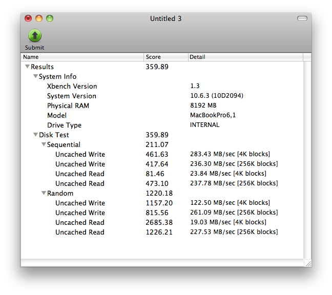Collapse the Results disclosure triangle
Screen dimensions: 332x295
pos(27,67)
